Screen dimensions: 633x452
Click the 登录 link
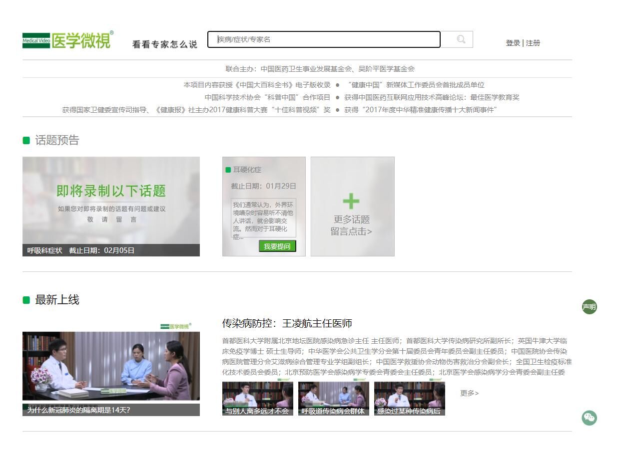[513, 43]
